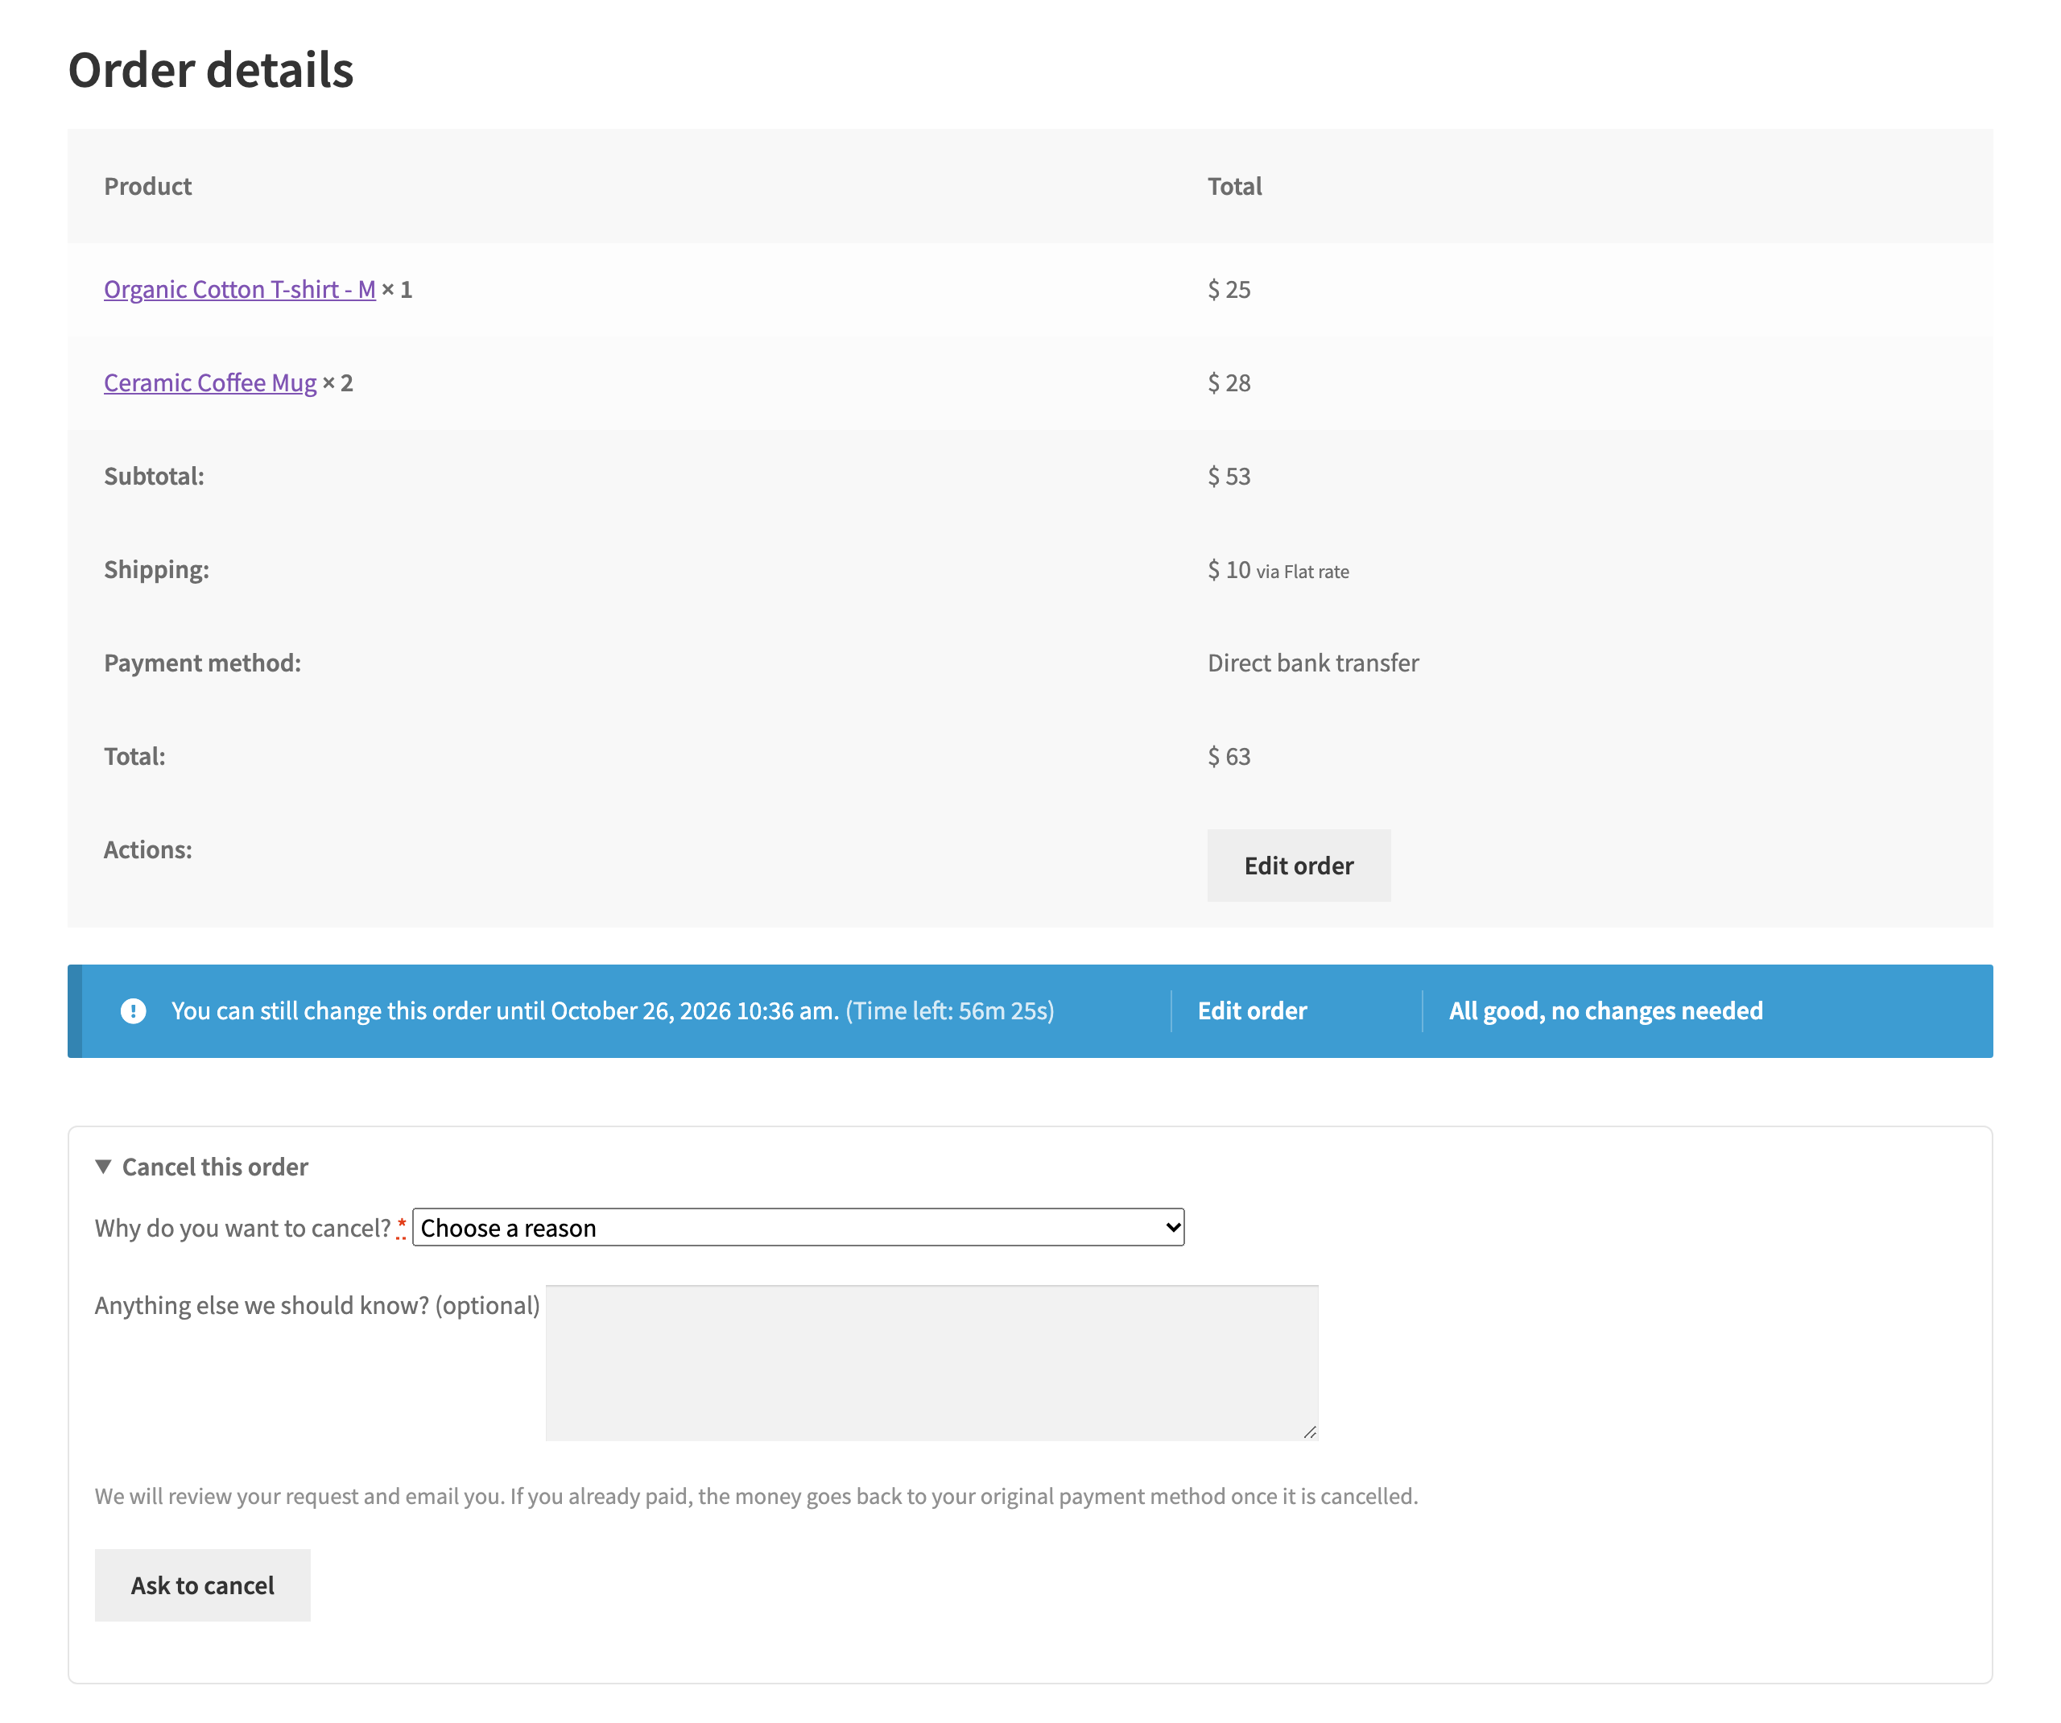Click the '$ 10 via Flat rate' shipping value
This screenshot has width=2061, height=1723.
[x=1278, y=570]
